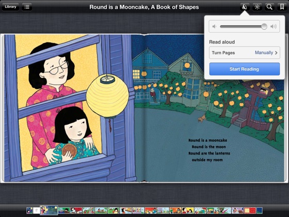289x217 pixels.
Task: Jump to the last dark blue thumbnail
Action: (259, 210)
